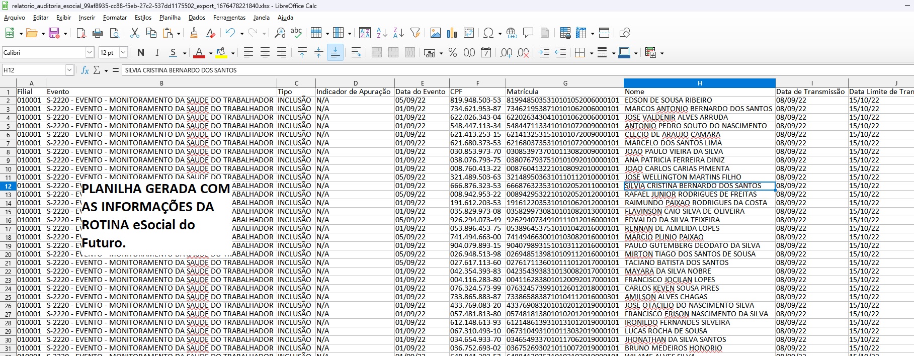Click the Clone Formatting paintbrush

pyautogui.click(x=194, y=33)
